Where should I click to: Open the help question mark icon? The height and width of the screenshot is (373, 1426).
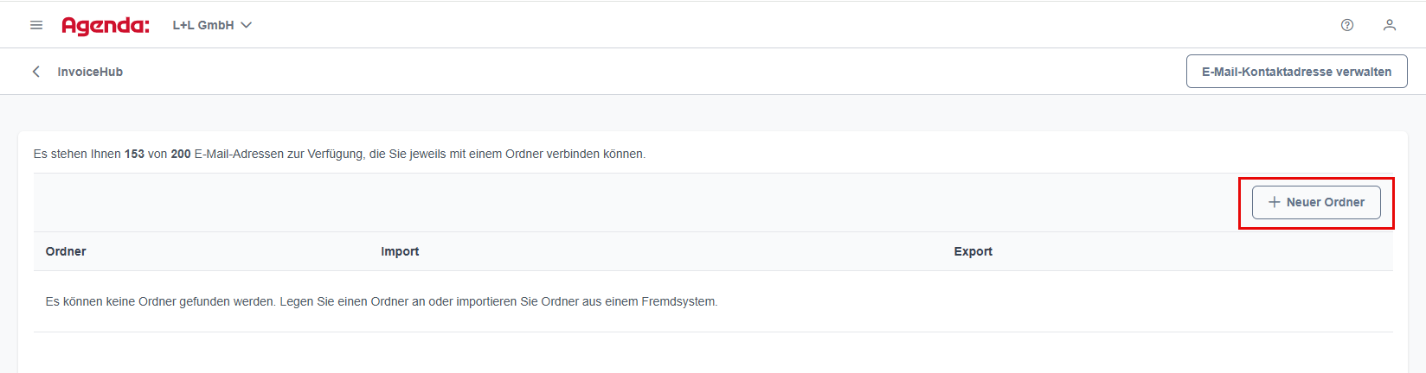point(1347,25)
